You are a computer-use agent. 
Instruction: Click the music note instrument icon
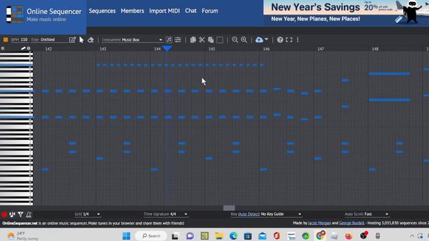point(169,40)
